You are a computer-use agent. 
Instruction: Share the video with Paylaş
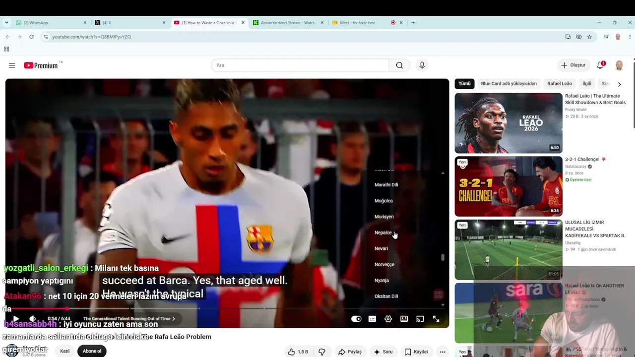(x=350, y=352)
